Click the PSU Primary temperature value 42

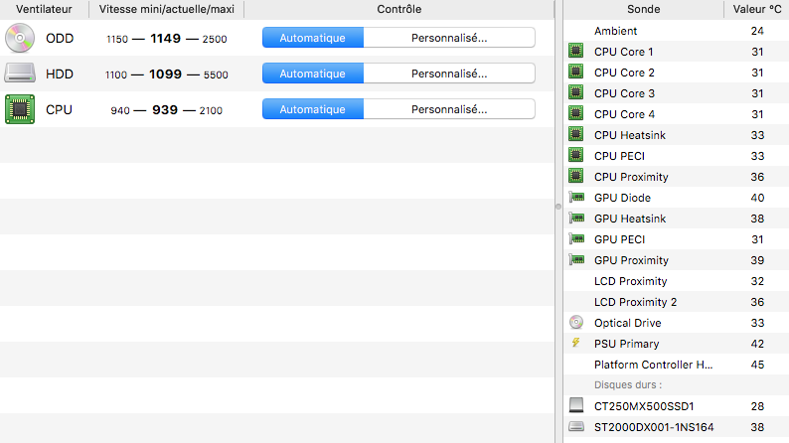(x=757, y=344)
